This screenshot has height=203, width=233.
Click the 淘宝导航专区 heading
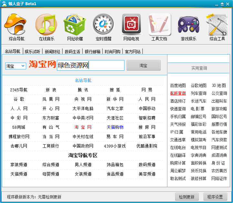[x=83, y=155]
